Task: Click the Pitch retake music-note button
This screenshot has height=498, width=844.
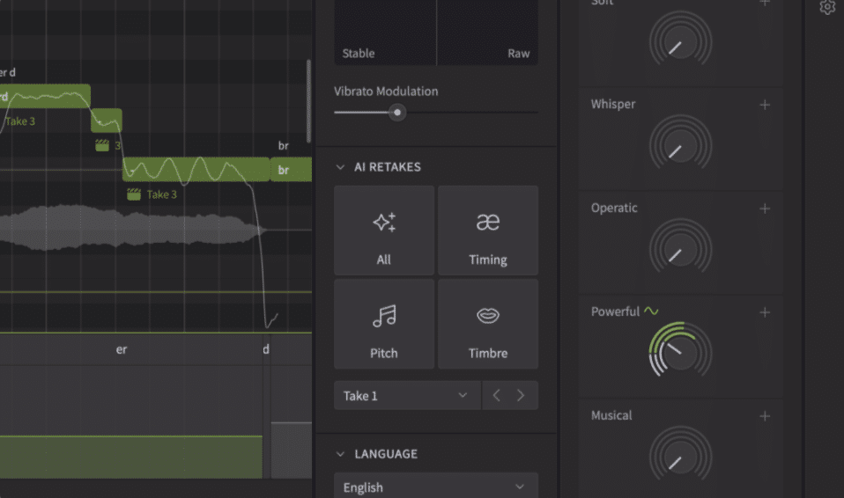Action: (384, 324)
